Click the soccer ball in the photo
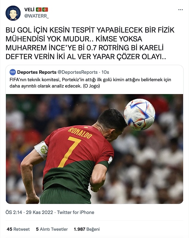Image resolution: width=189 pixels, height=238 pixels. click(x=139, y=114)
